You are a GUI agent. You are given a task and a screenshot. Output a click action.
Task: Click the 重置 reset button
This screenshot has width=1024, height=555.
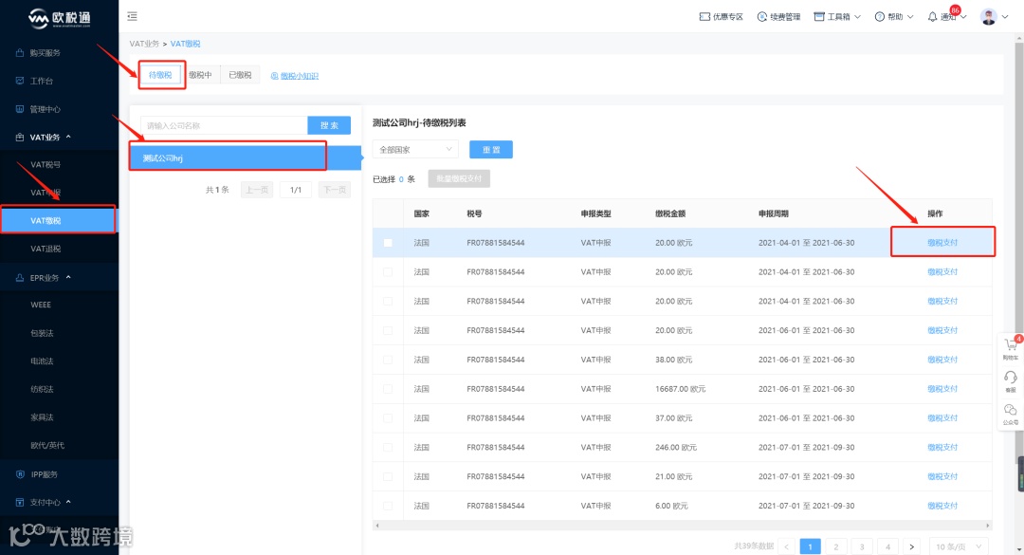click(491, 150)
